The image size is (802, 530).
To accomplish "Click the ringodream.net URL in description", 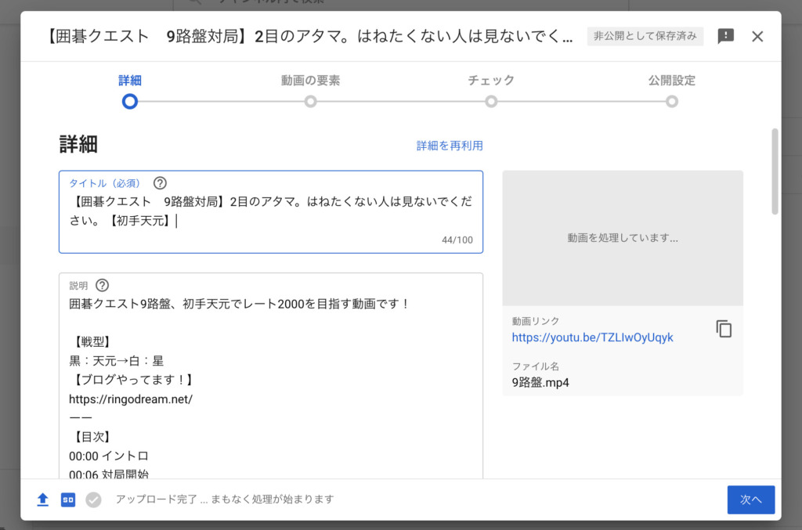I will [131, 399].
